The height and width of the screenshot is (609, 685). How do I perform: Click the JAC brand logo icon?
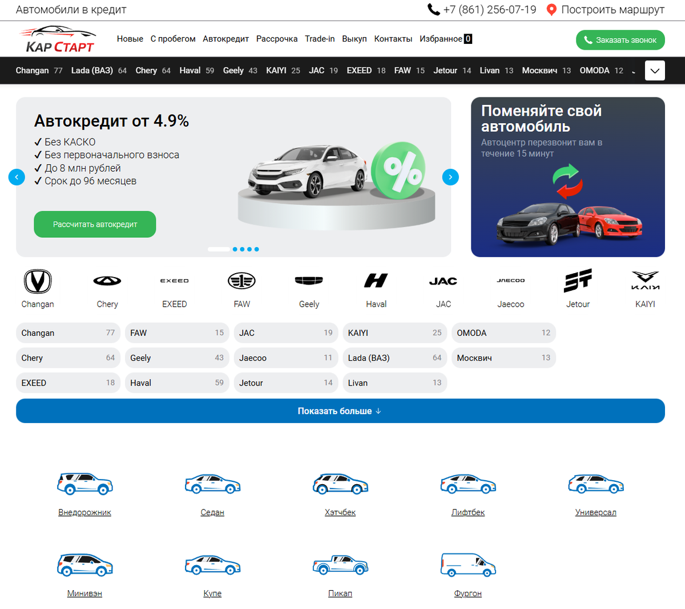[444, 281]
